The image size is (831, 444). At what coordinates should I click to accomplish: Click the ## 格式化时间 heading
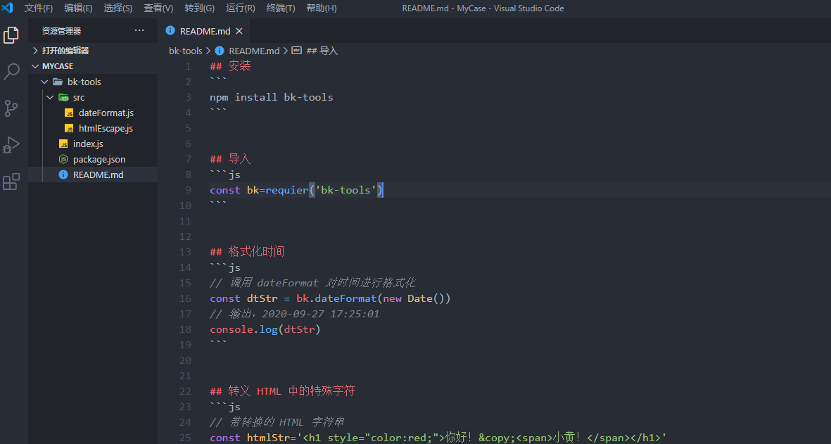(248, 251)
